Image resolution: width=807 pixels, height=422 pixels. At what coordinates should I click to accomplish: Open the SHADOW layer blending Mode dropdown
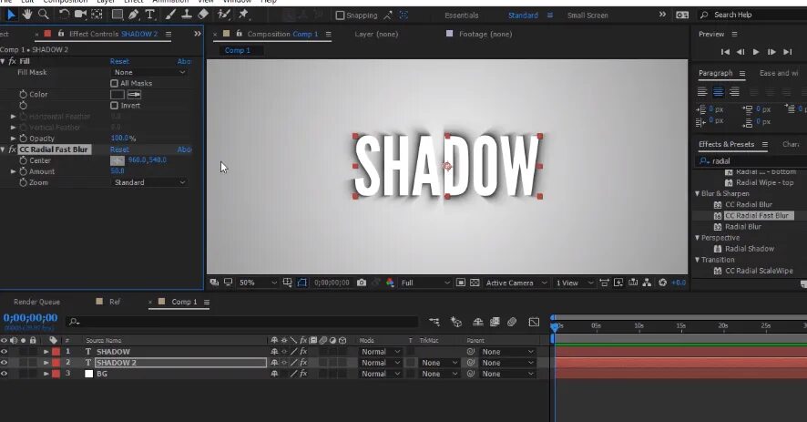(381, 352)
